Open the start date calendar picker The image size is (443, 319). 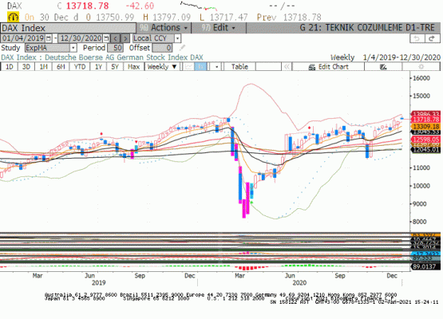point(49,38)
